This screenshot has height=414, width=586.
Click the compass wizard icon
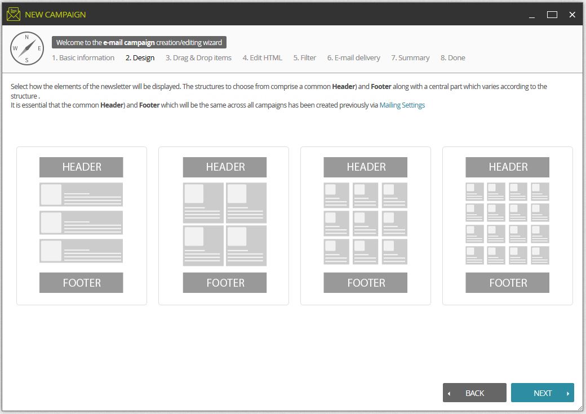[27, 48]
